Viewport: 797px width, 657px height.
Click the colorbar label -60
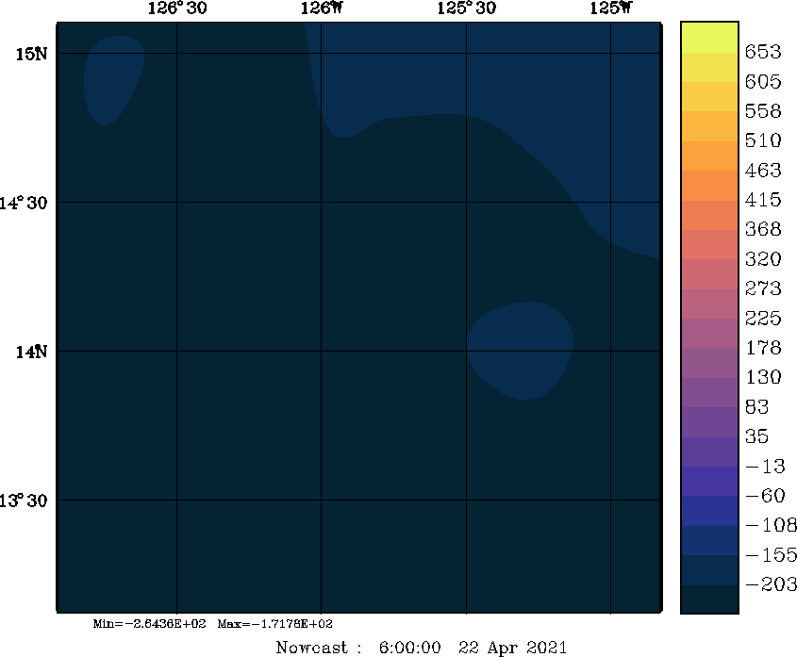click(766, 496)
